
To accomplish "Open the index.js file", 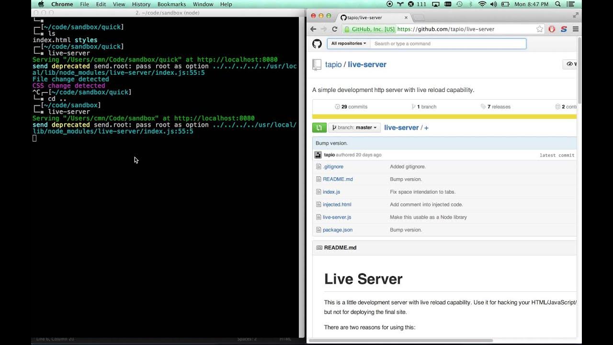I will pos(331,192).
